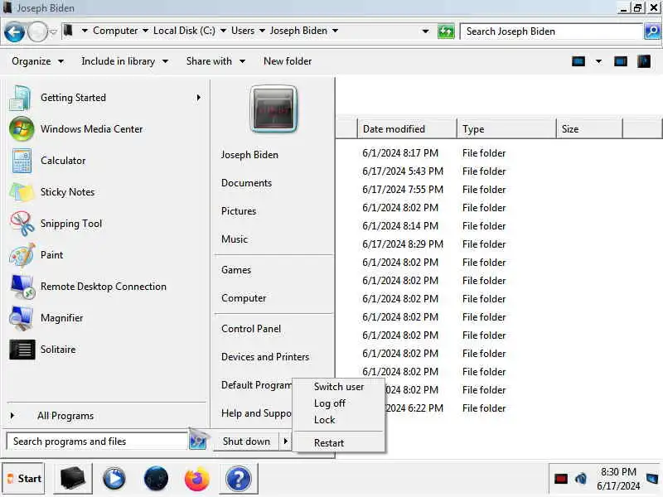
Task: Expand the Getting Started submenu arrow
Action: [198, 98]
